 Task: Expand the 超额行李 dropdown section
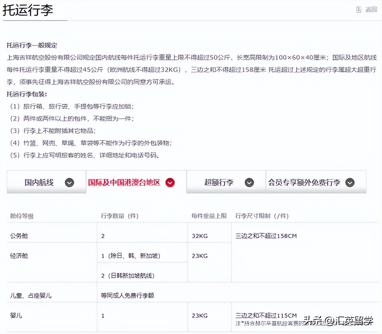click(226, 182)
